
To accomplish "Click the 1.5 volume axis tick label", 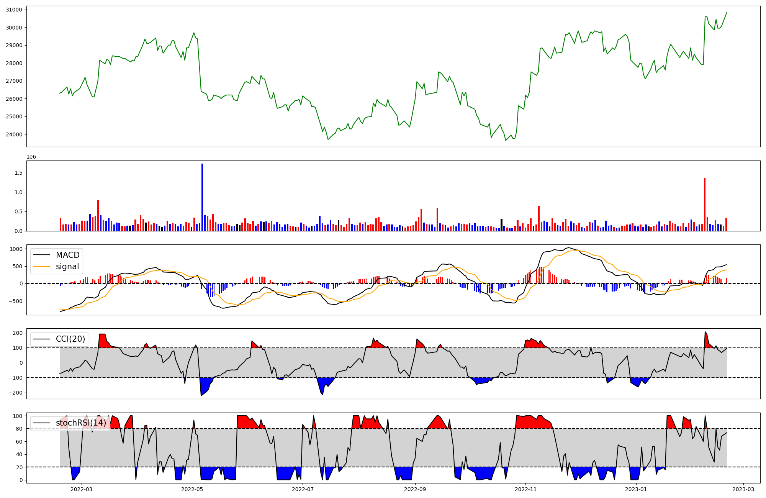I will pos(18,173).
